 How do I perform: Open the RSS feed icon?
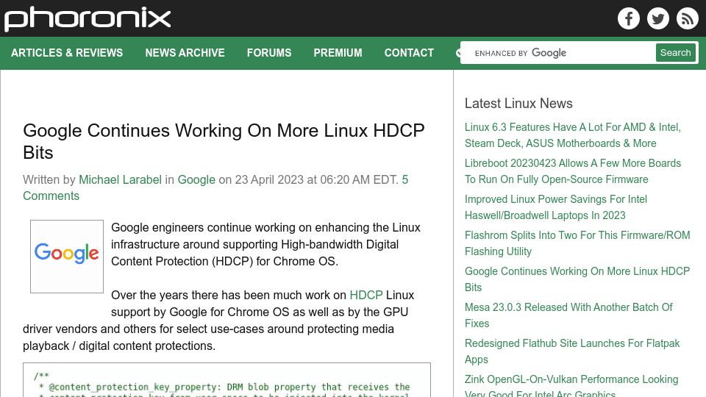[687, 18]
